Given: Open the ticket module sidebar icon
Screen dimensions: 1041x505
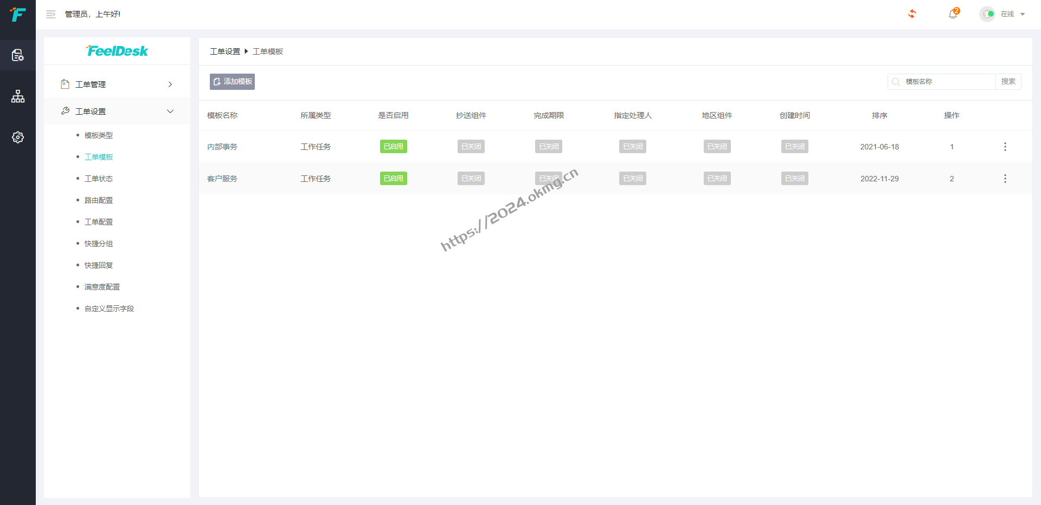Looking at the screenshot, I should [18, 55].
